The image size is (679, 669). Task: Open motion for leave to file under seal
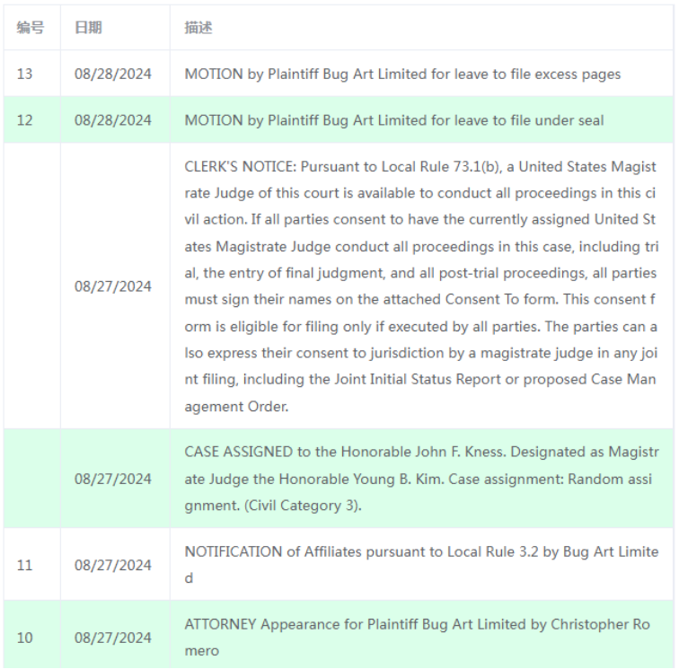point(394,120)
